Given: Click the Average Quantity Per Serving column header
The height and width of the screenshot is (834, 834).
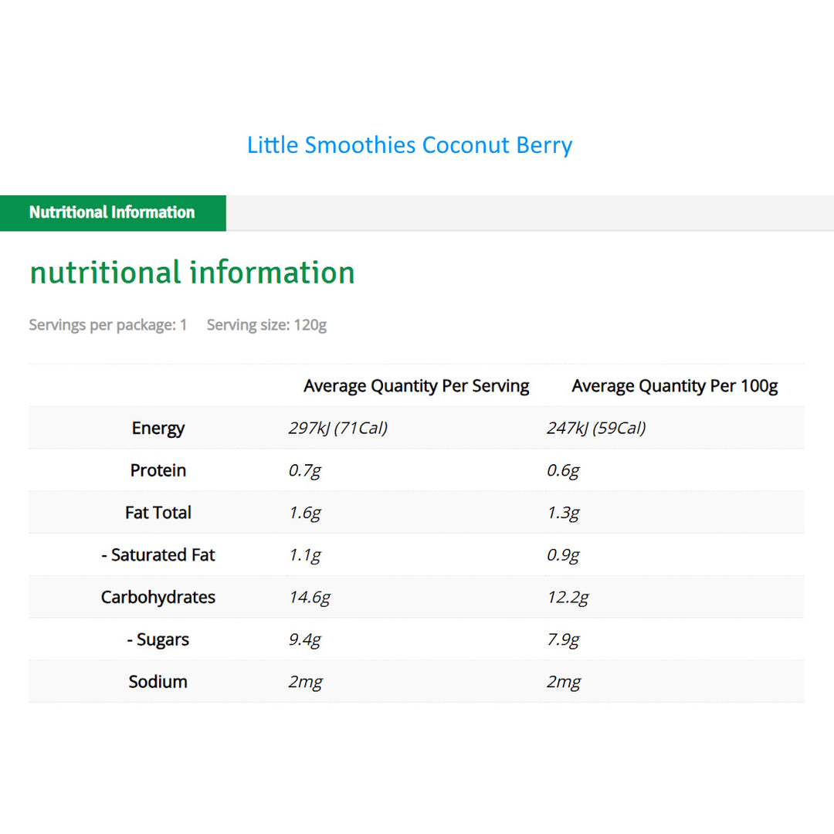Looking at the screenshot, I should [416, 385].
